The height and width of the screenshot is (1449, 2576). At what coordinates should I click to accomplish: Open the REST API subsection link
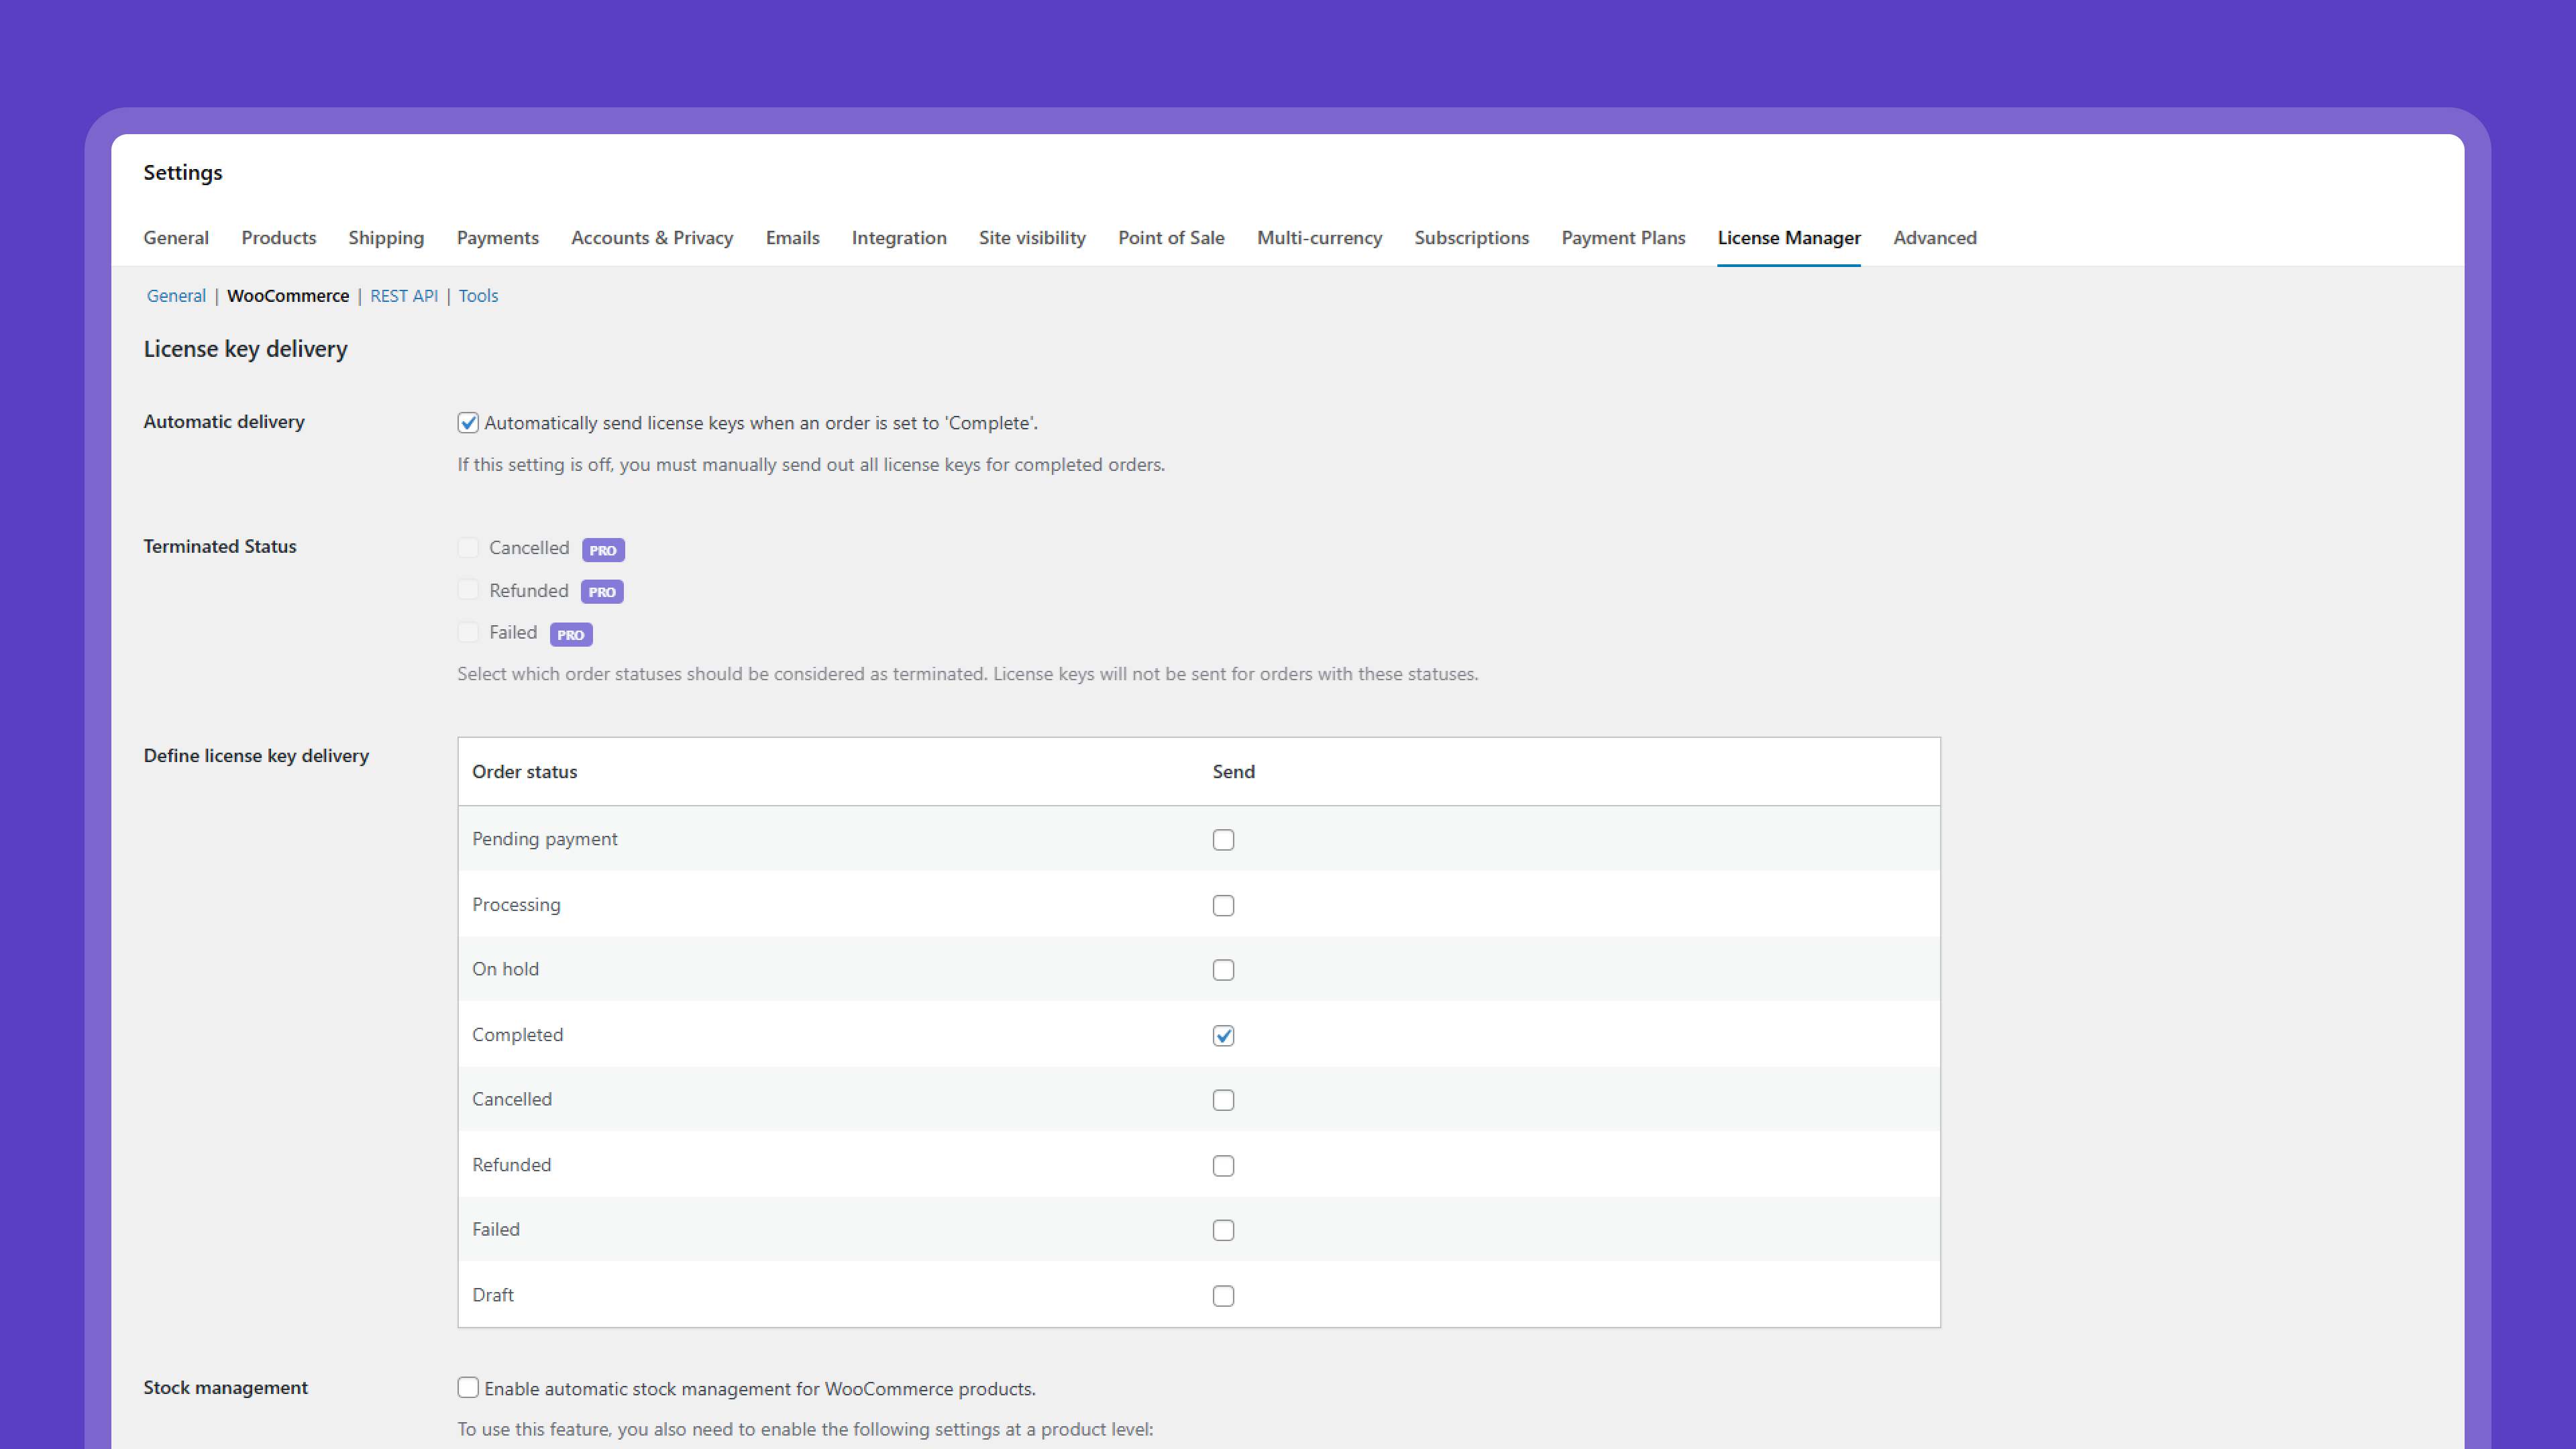(x=404, y=296)
